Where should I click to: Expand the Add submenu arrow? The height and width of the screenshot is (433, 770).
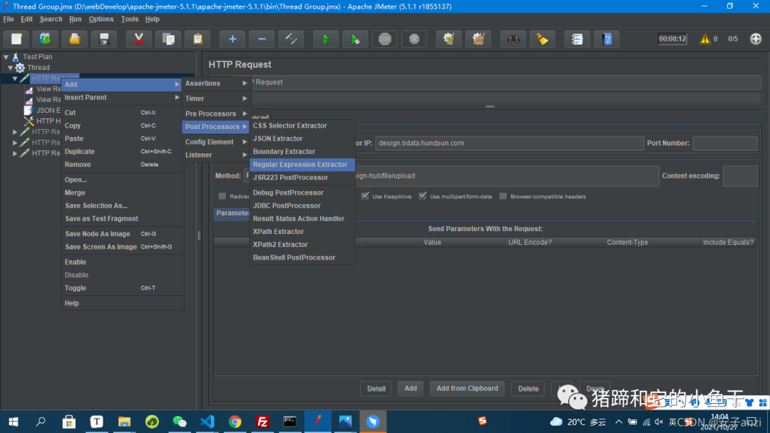pos(178,85)
